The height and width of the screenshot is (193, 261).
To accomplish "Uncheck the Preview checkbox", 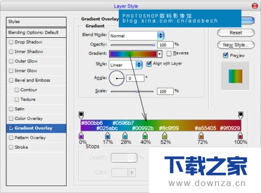I will (x=225, y=55).
